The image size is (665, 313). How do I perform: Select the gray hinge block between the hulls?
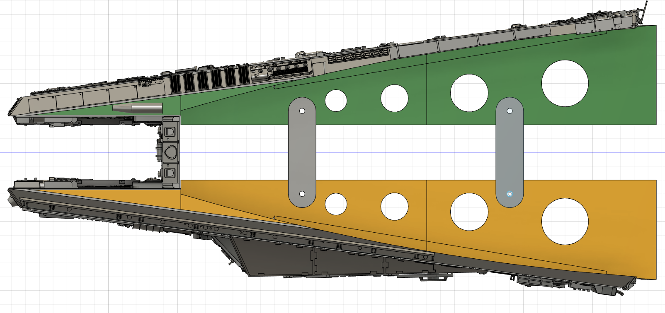coord(170,152)
